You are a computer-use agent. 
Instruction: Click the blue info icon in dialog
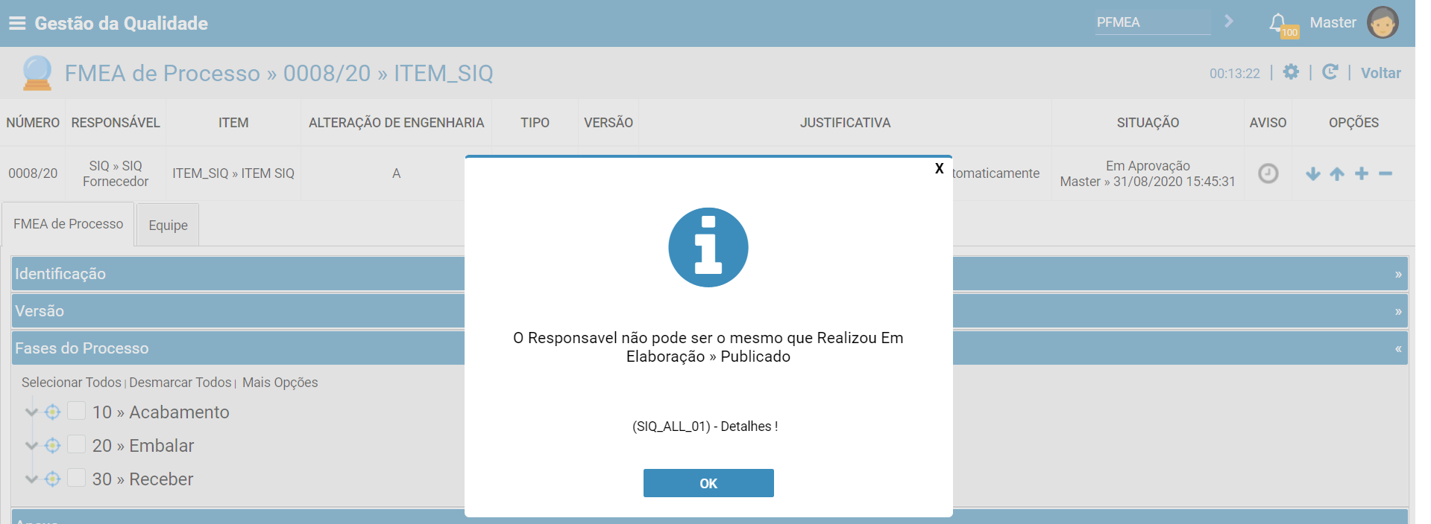[x=708, y=247]
